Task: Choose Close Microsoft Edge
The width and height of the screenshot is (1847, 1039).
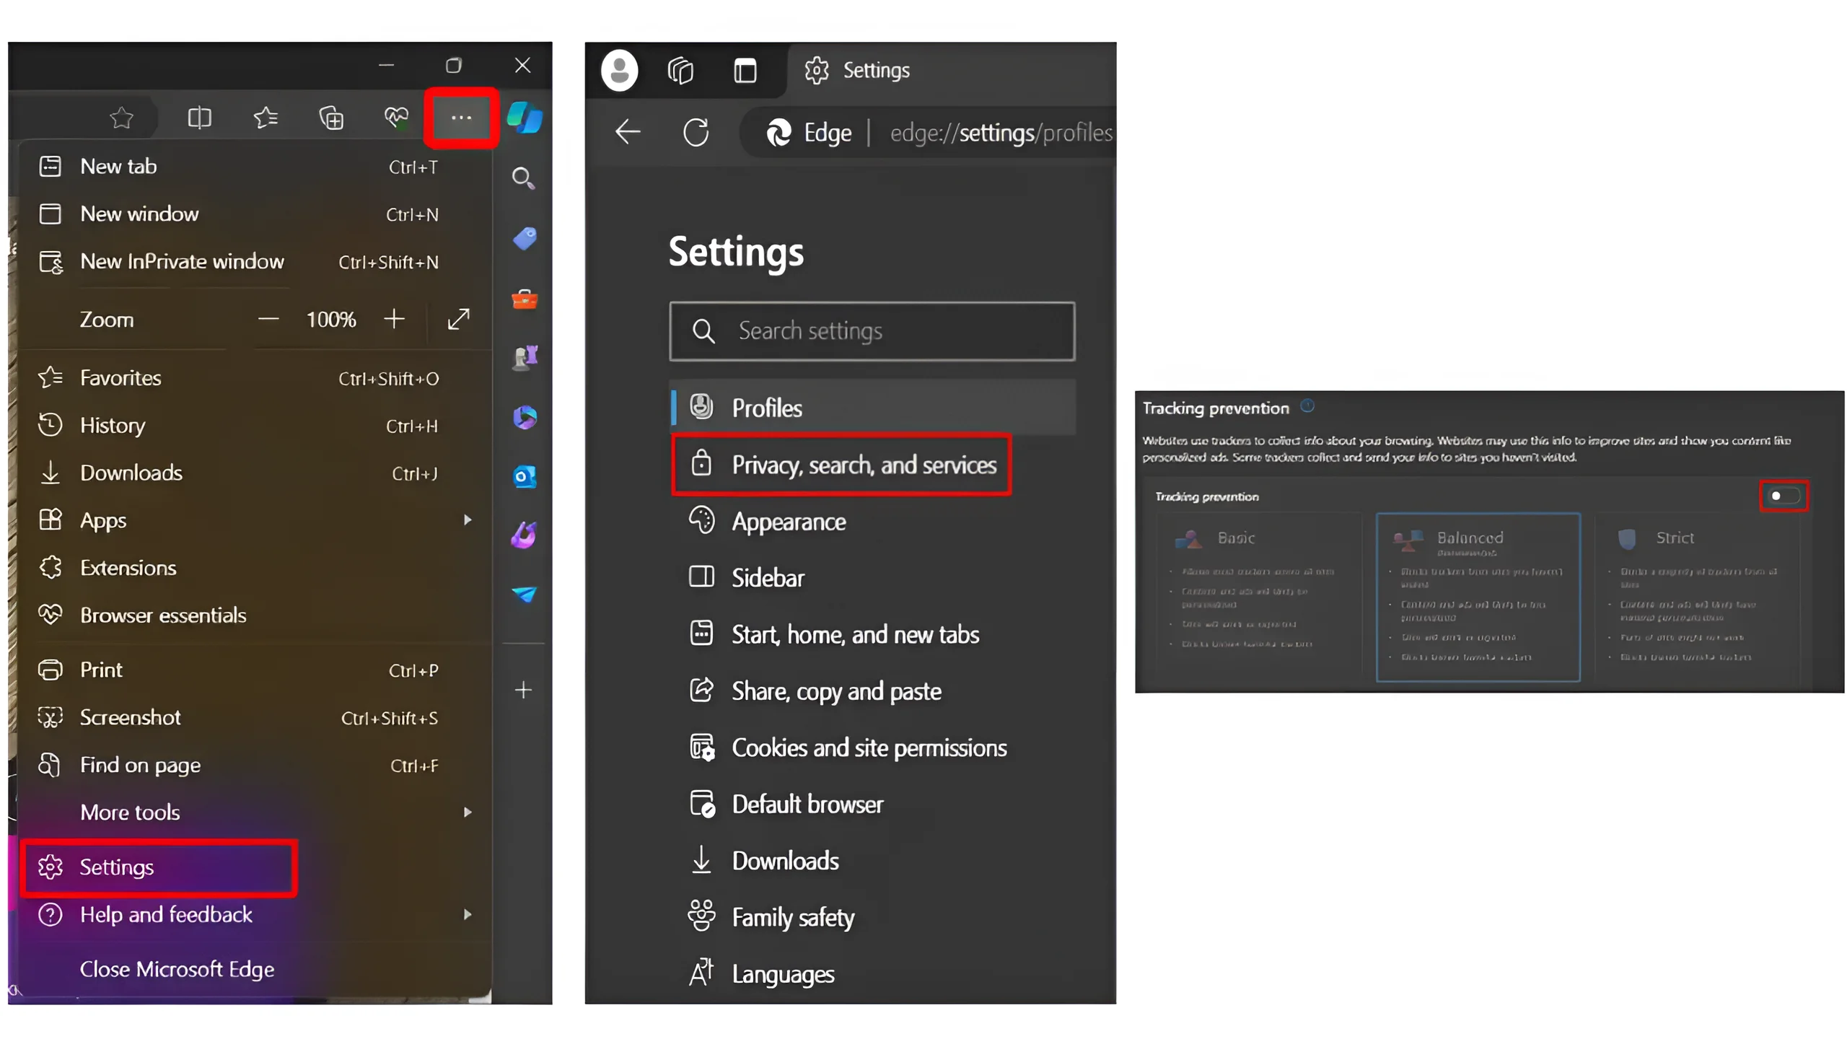Action: [x=256, y=969]
